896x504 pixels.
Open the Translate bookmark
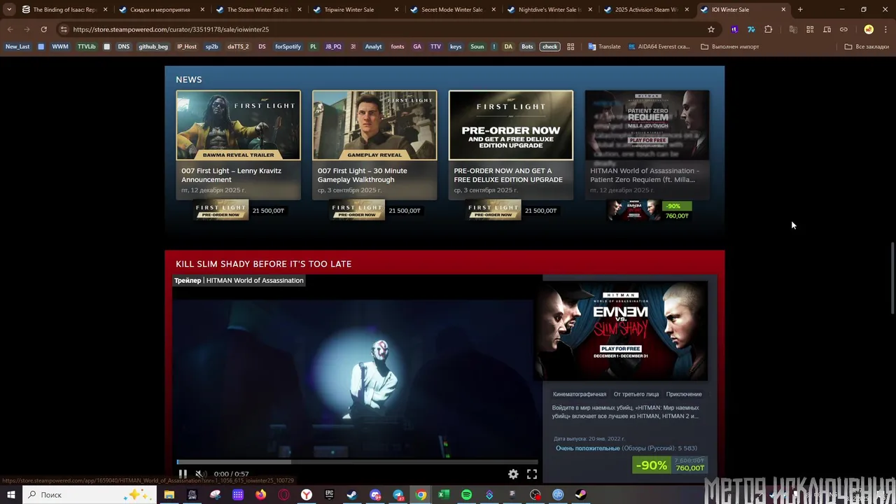(604, 46)
